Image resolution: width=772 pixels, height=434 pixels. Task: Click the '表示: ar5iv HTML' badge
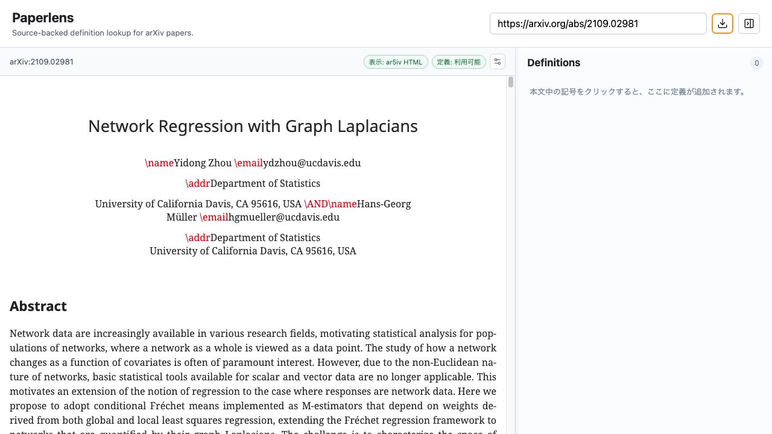click(x=396, y=62)
